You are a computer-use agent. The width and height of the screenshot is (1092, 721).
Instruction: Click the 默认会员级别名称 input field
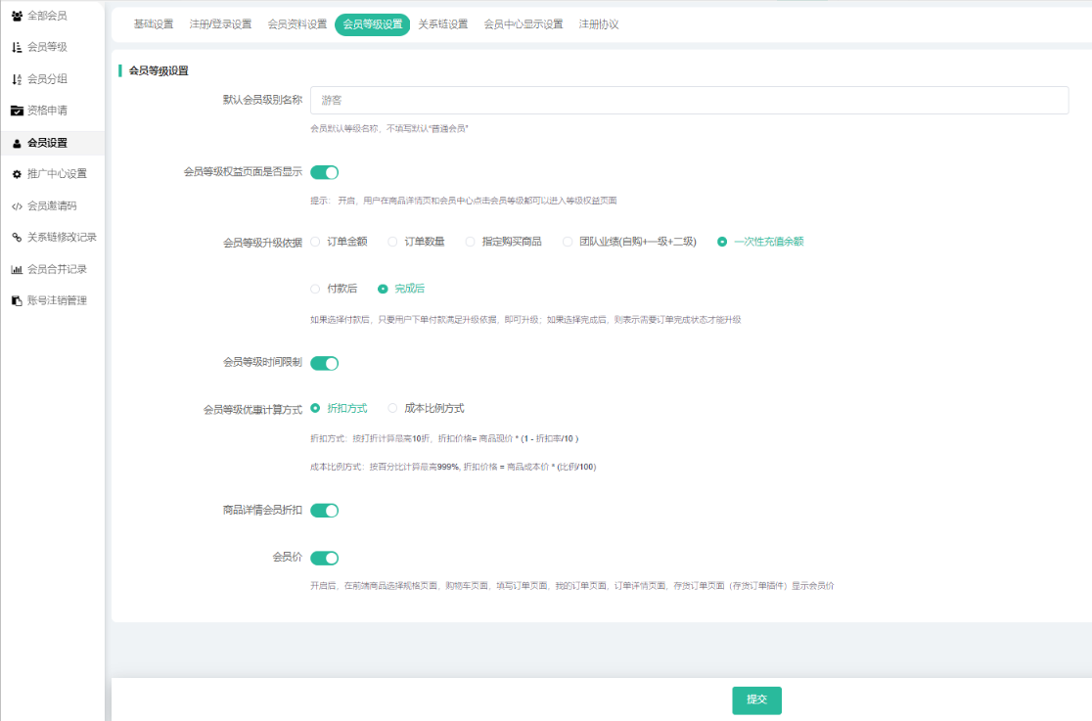click(x=689, y=101)
